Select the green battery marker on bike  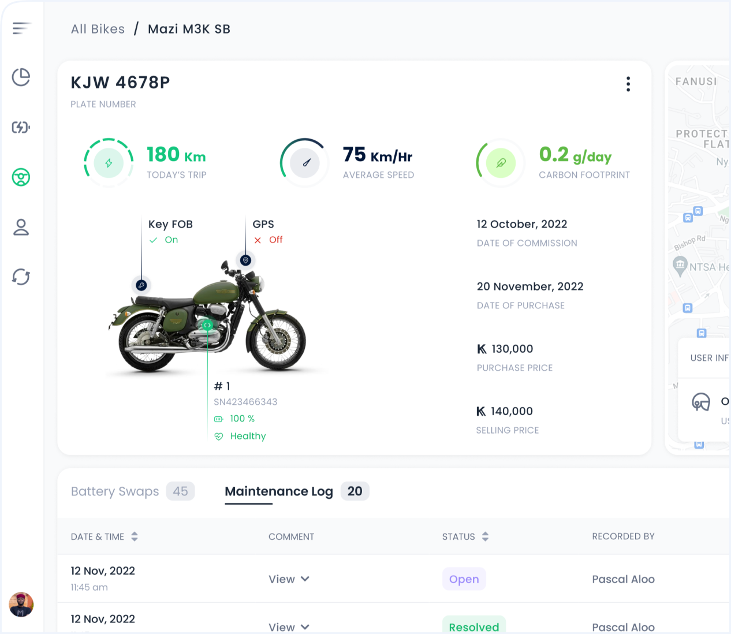pyautogui.click(x=207, y=326)
